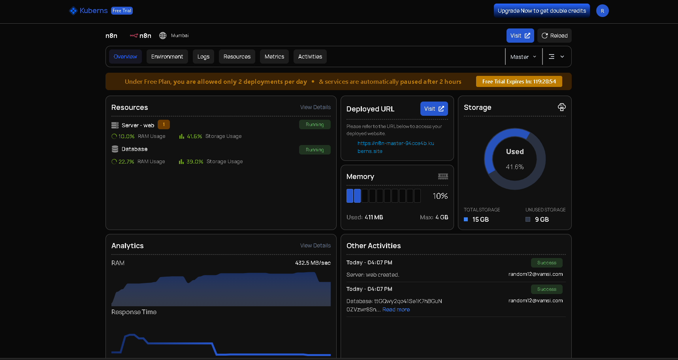Click Read more to expand database activity
This screenshot has width=678, height=360.
(396, 309)
